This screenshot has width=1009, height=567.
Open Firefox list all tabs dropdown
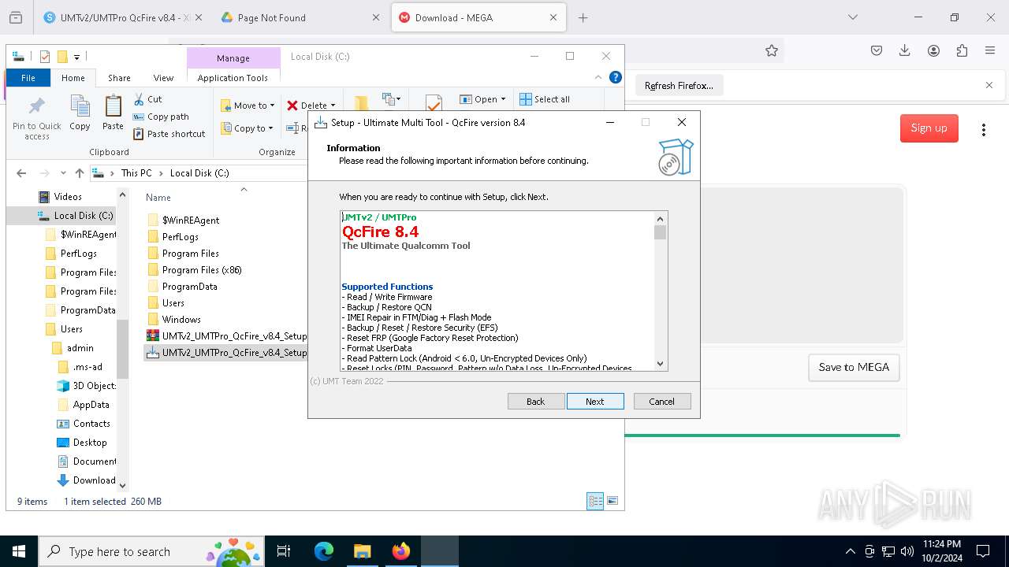pyautogui.click(x=853, y=17)
